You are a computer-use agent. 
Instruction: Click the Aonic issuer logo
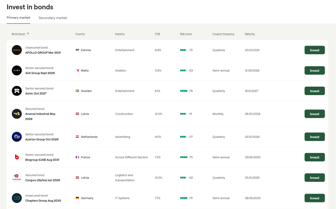[17, 91]
